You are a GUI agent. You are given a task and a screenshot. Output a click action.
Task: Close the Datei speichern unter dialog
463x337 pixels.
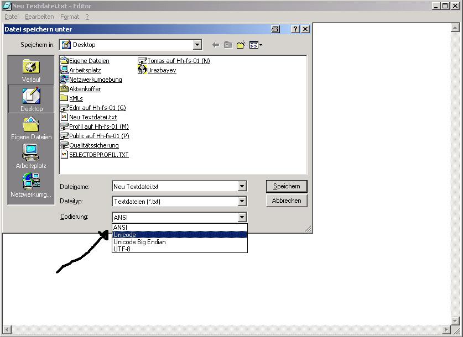tap(305, 29)
